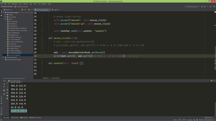Image resolution: width=216 pixels, height=121 pixels.
Task: Click the Panda3D-youtube breadcrumb in navigation bar
Action: (x=7, y=7)
